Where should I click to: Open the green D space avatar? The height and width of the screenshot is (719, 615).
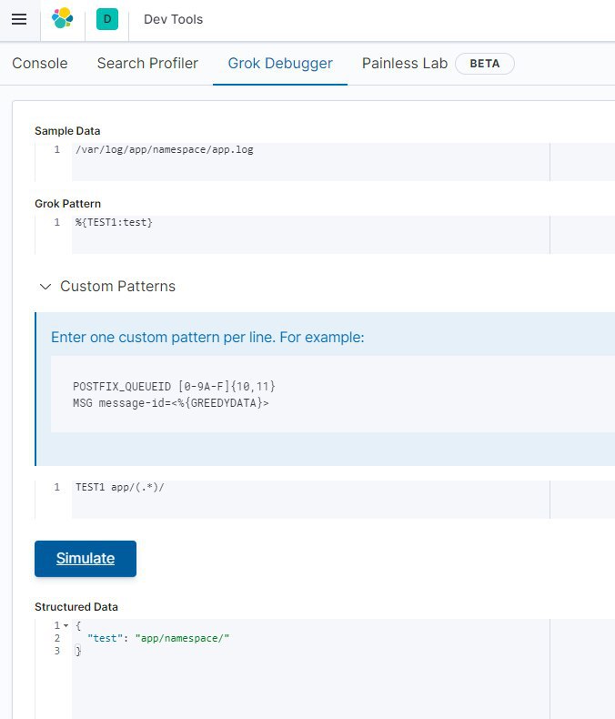point(107,19)
